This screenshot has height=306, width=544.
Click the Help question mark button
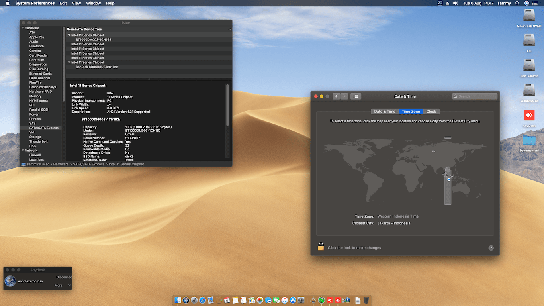tap(491, 248)
